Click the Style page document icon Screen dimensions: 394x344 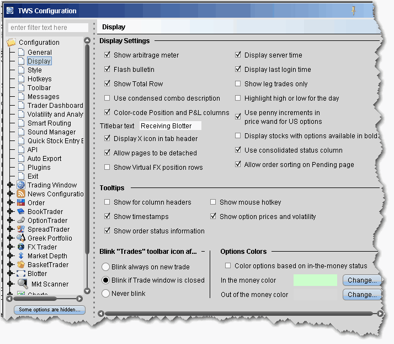(x=22, y=70)
